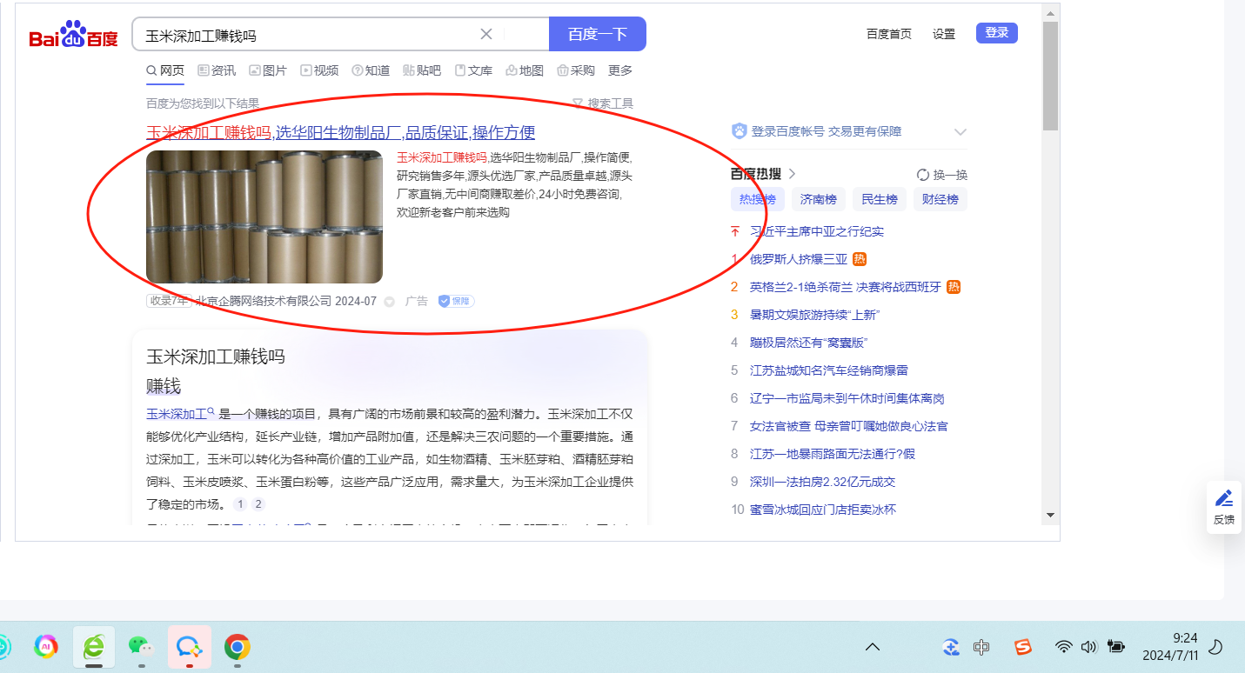
Task: Open hot search 俄罗斯人挤爆三亚
Action: coord(798,259)
